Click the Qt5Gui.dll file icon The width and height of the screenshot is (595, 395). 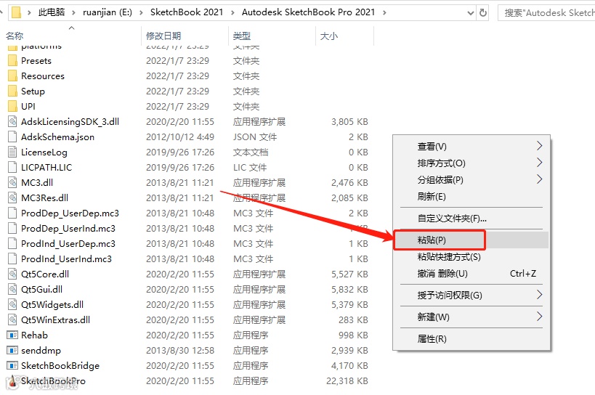[x=12, y=289]
